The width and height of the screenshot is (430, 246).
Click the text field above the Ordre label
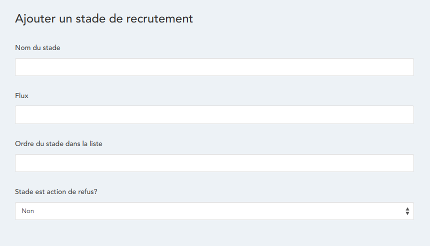click(214, 114)
